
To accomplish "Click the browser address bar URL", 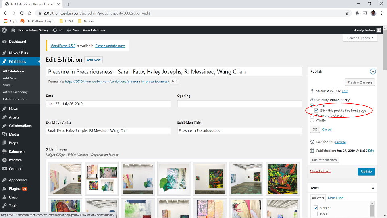I will pyautogui.click(x=97, y=13).
